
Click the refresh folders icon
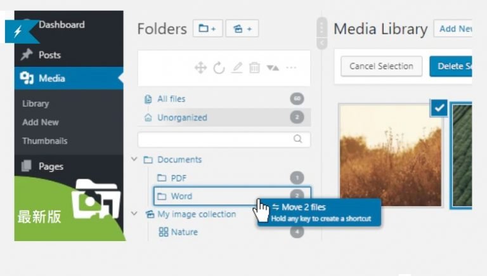click(x=219, y=68)
